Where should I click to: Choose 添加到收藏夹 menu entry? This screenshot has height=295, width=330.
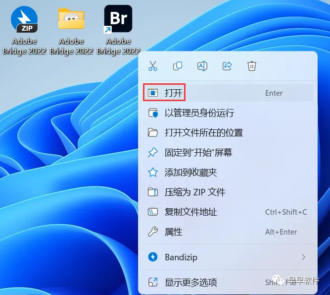click(x=228, y=172)
